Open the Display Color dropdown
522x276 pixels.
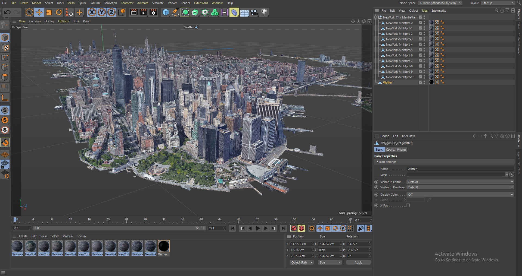[x=460, y=195]
